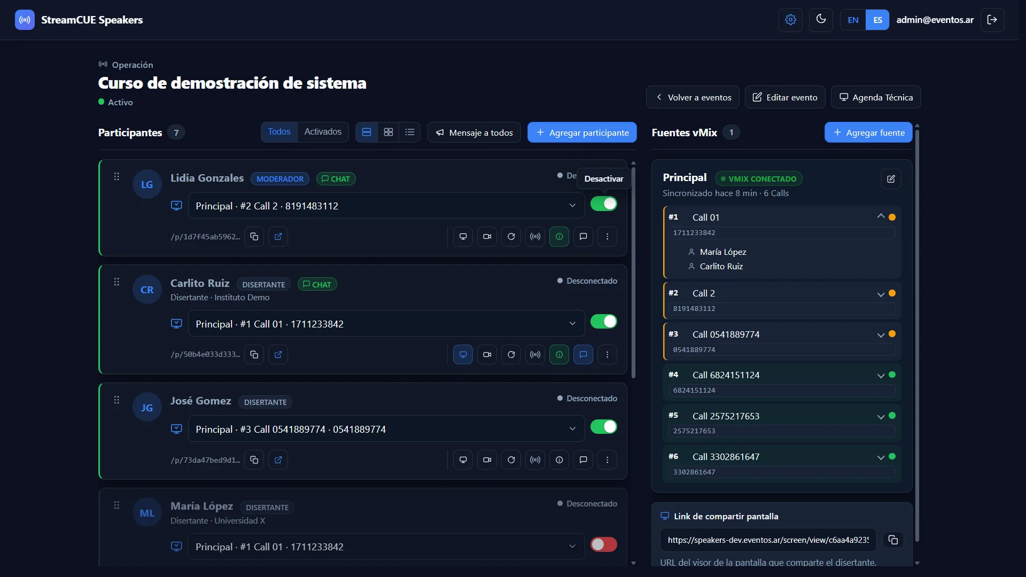Copy Carlito Ruiz participant link
This screenshot has width=1026, height=577.
tap(254, 355)
